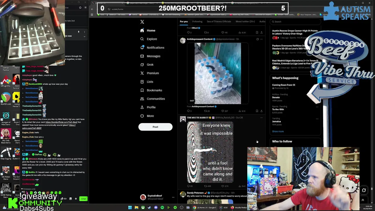
Task: Open Bookmarks in X sidebar
Action: point(151,90)
